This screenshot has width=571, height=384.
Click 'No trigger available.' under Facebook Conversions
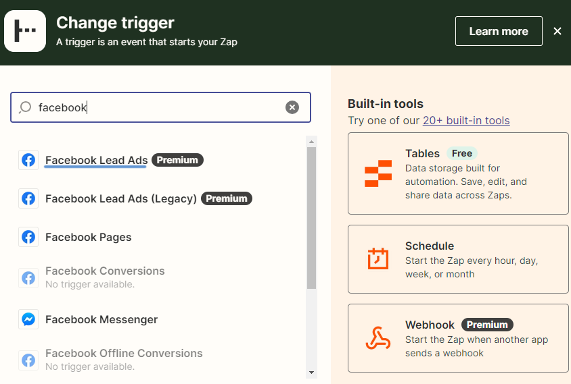click(90, 285)
